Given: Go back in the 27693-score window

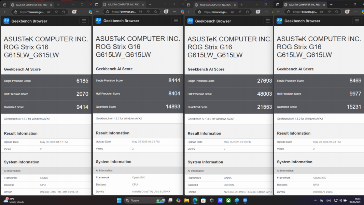Looking at the screenshot, I should coord(189,12).
